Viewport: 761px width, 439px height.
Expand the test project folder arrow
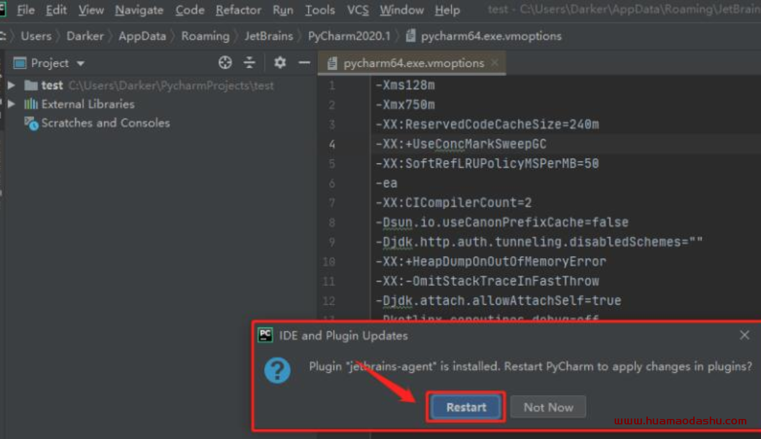(x=11, y=85)
